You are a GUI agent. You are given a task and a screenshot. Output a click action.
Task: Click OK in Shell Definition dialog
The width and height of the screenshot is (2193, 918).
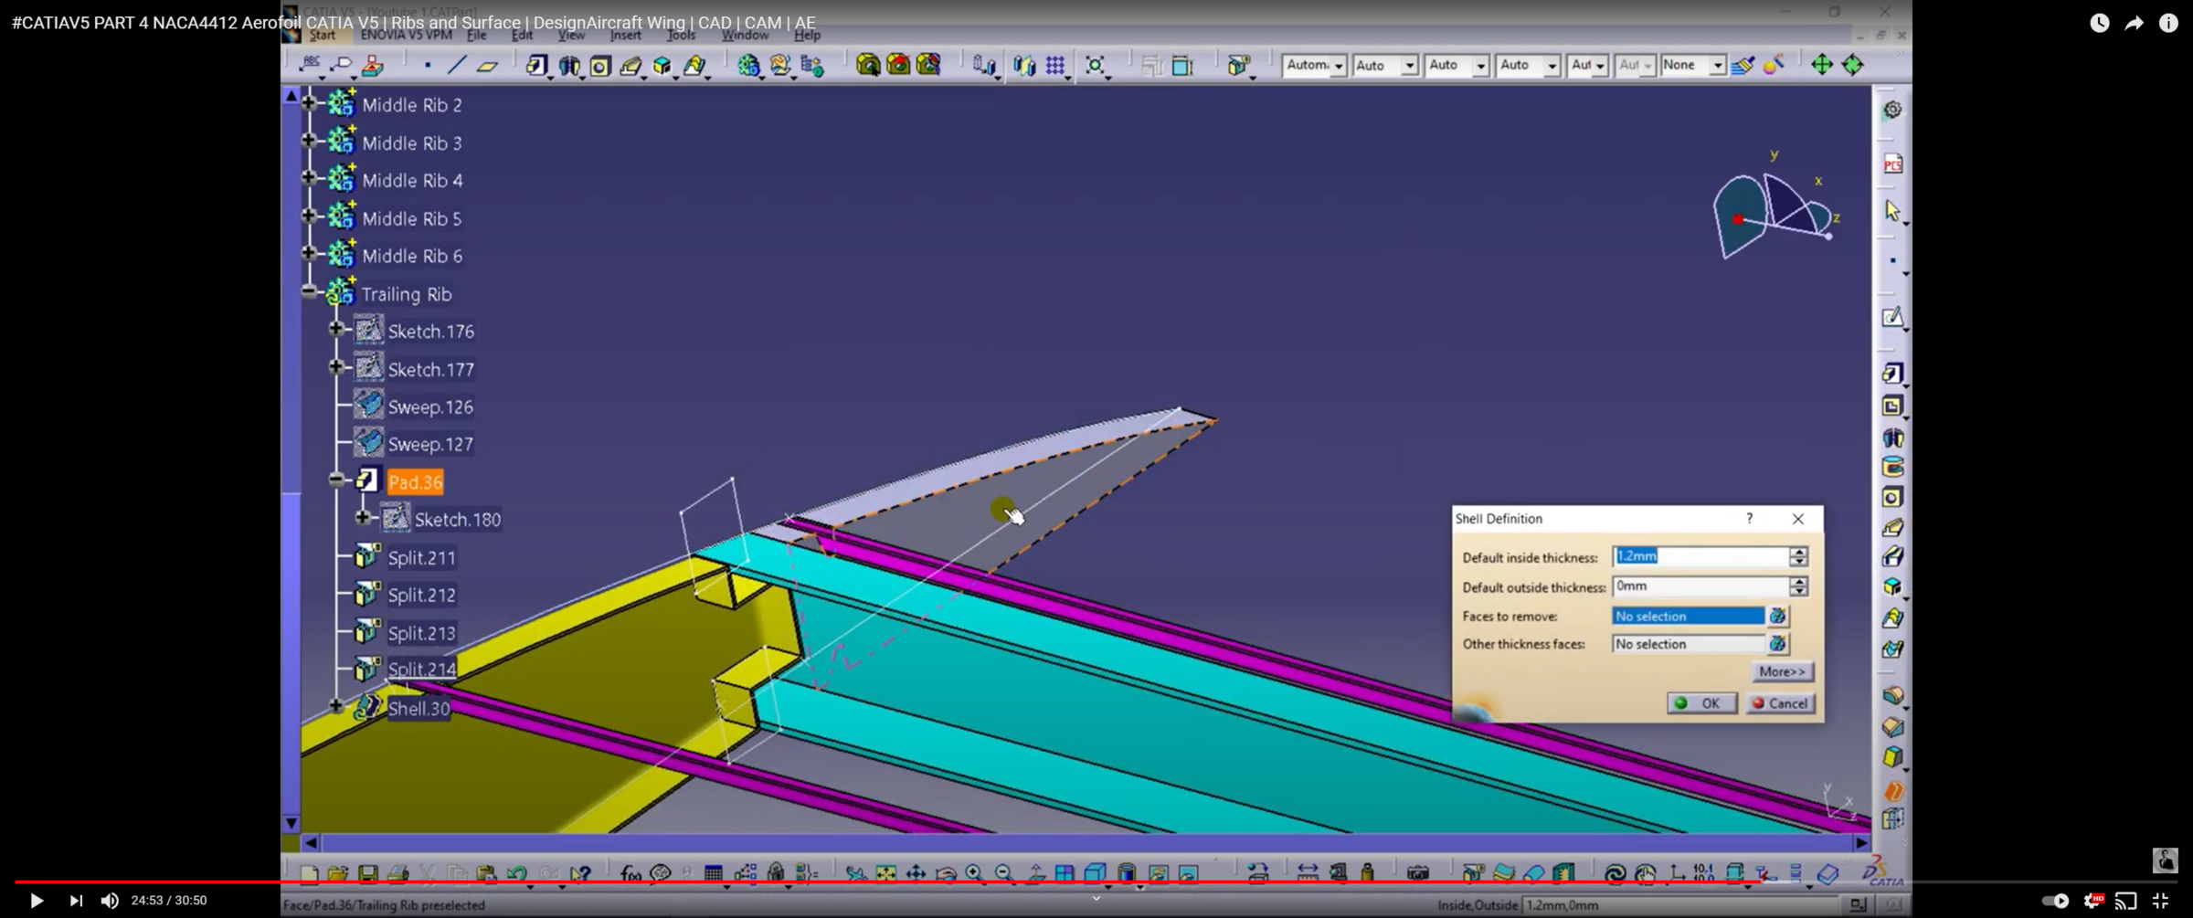[x=1701, y=703]
